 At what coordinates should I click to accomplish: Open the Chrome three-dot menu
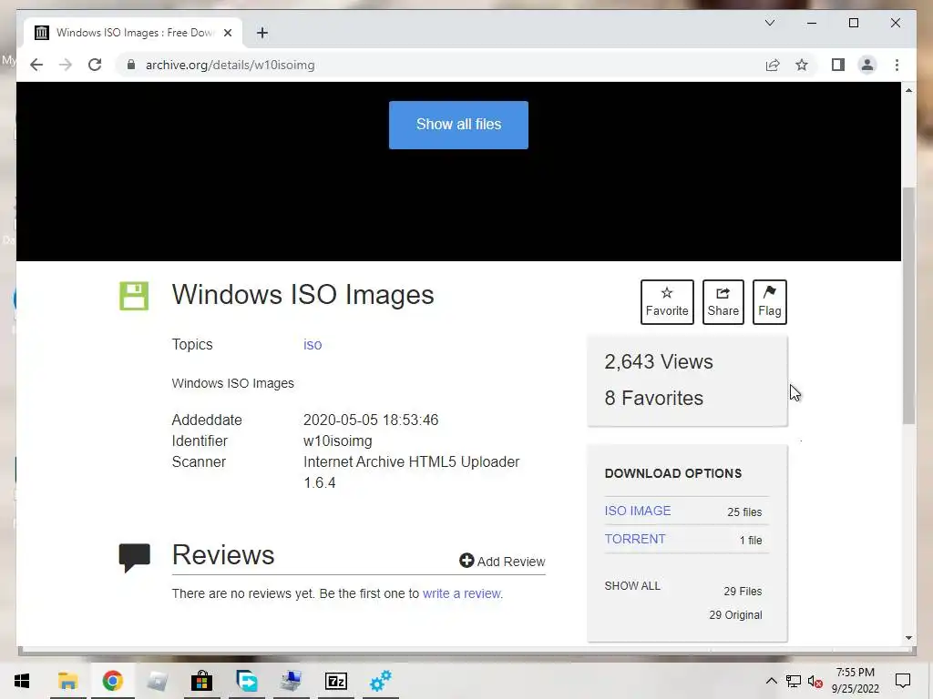897,65
